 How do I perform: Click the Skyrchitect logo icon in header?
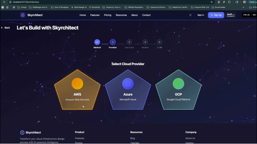tap(23, 15)
